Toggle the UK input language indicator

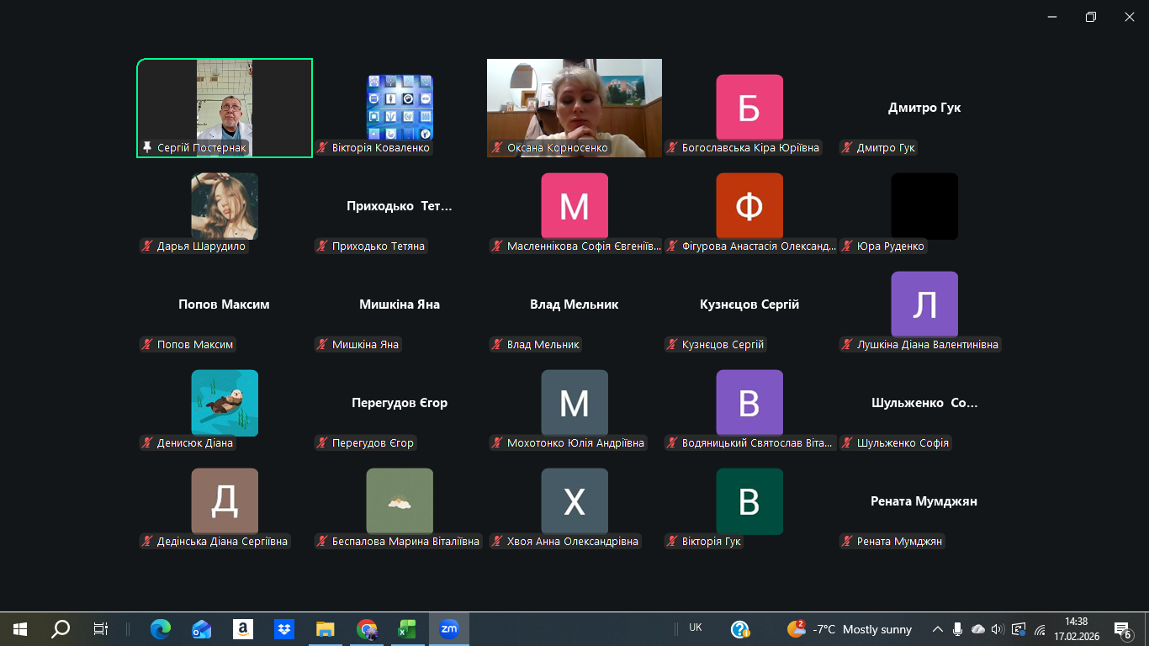(x=695, y=627)
